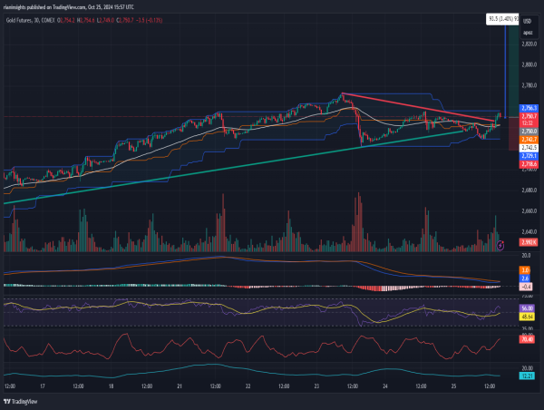
Task: Click the 93.5 (1.40%) measurement tooltip
Action: pyautogui.click(x=502, y=19)
